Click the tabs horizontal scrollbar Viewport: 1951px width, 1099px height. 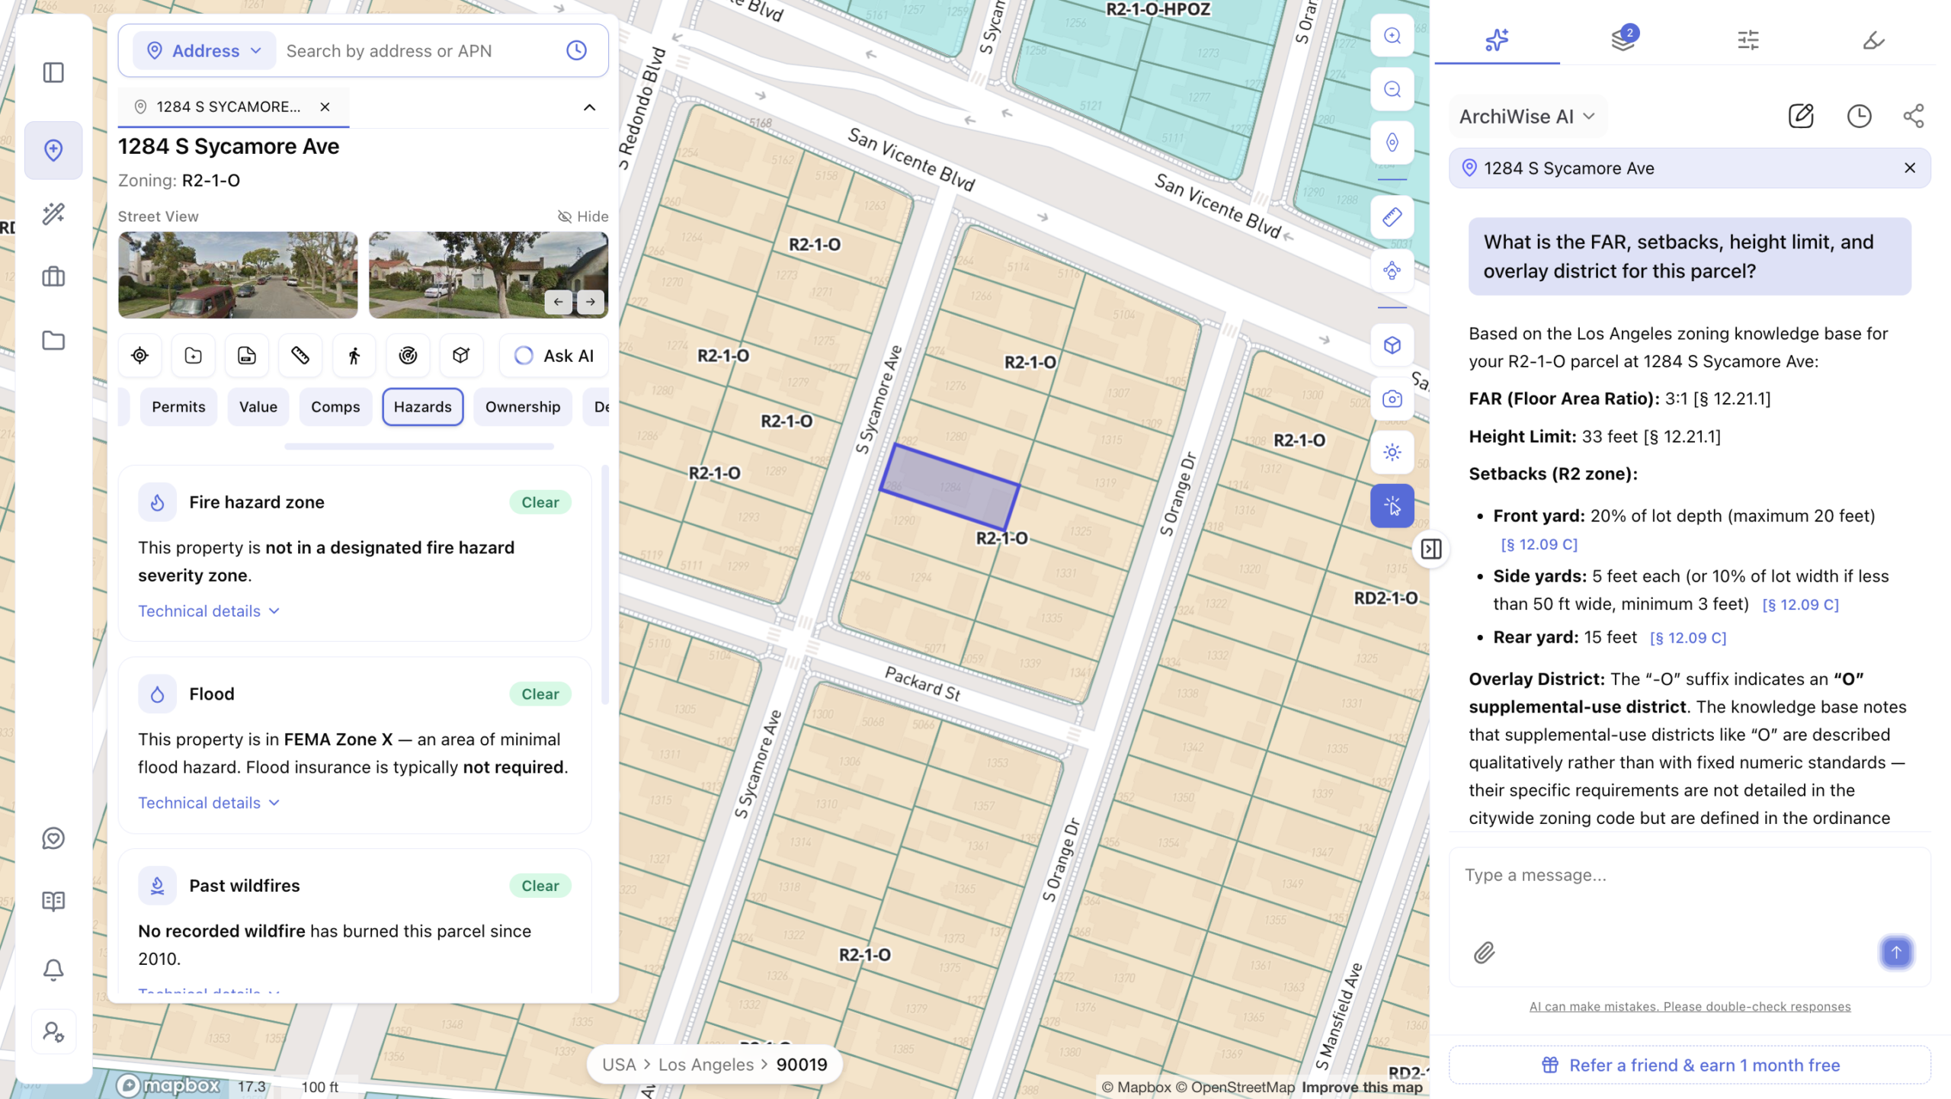click(x=418, y=447)
